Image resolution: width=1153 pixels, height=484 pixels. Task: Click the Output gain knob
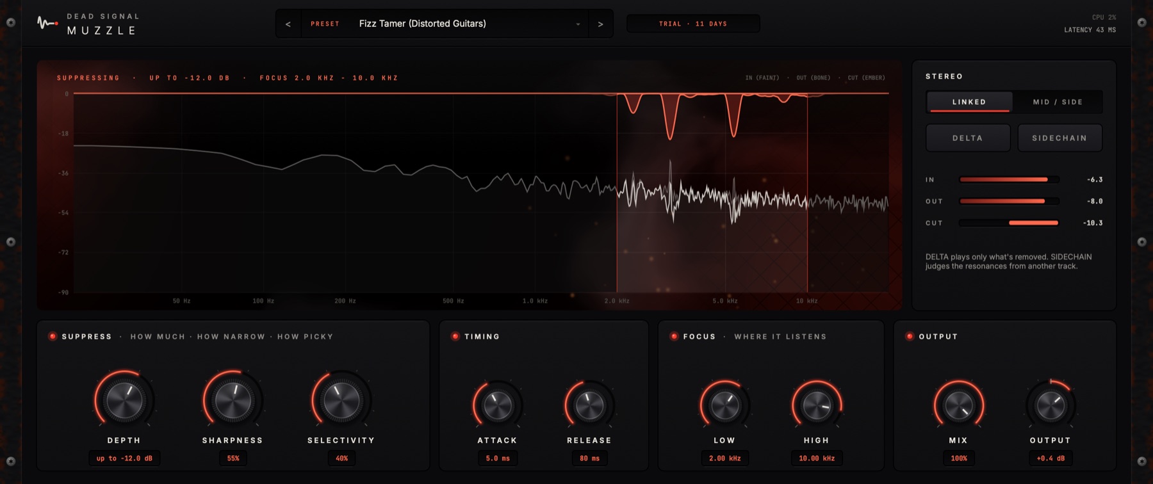coord(1051,405)
